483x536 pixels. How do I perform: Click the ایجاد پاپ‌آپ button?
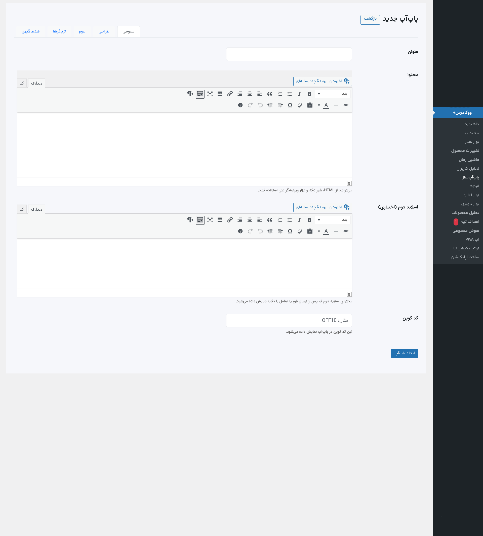[x=405, y=353]
